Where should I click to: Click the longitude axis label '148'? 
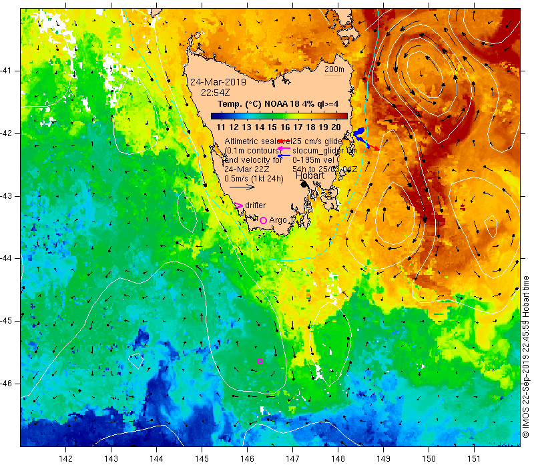[x=338, y=459]
